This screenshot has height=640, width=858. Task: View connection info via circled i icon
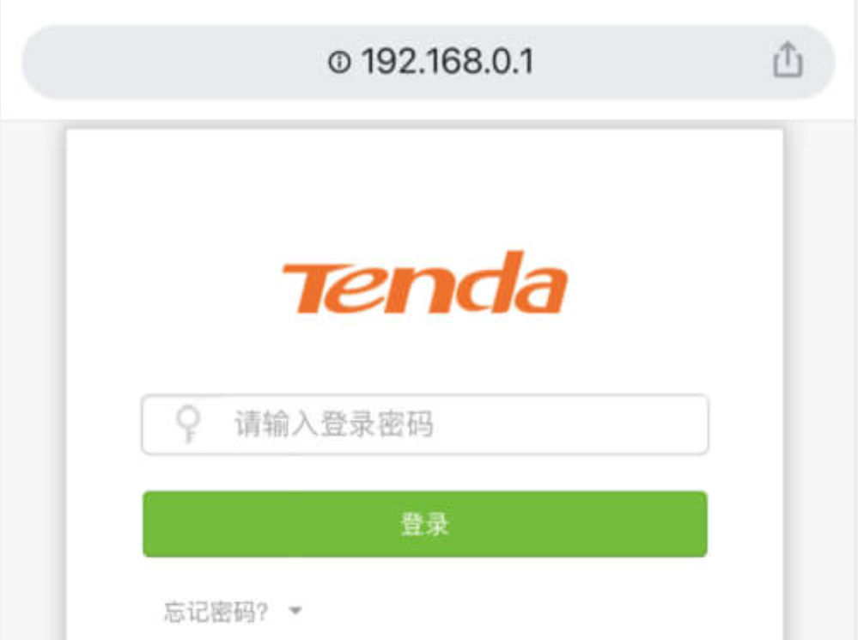click(x=339, y=61)
